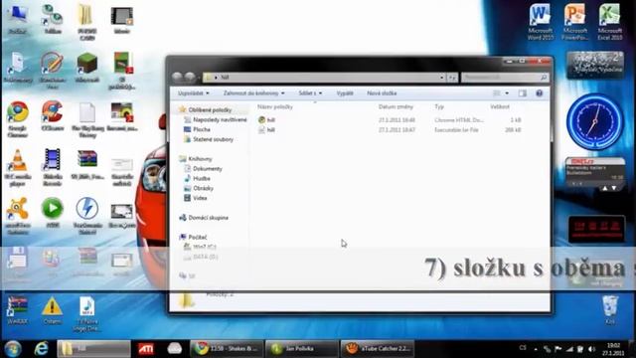
Task: Click the taskbar clock and date
Action: [613, 349]
